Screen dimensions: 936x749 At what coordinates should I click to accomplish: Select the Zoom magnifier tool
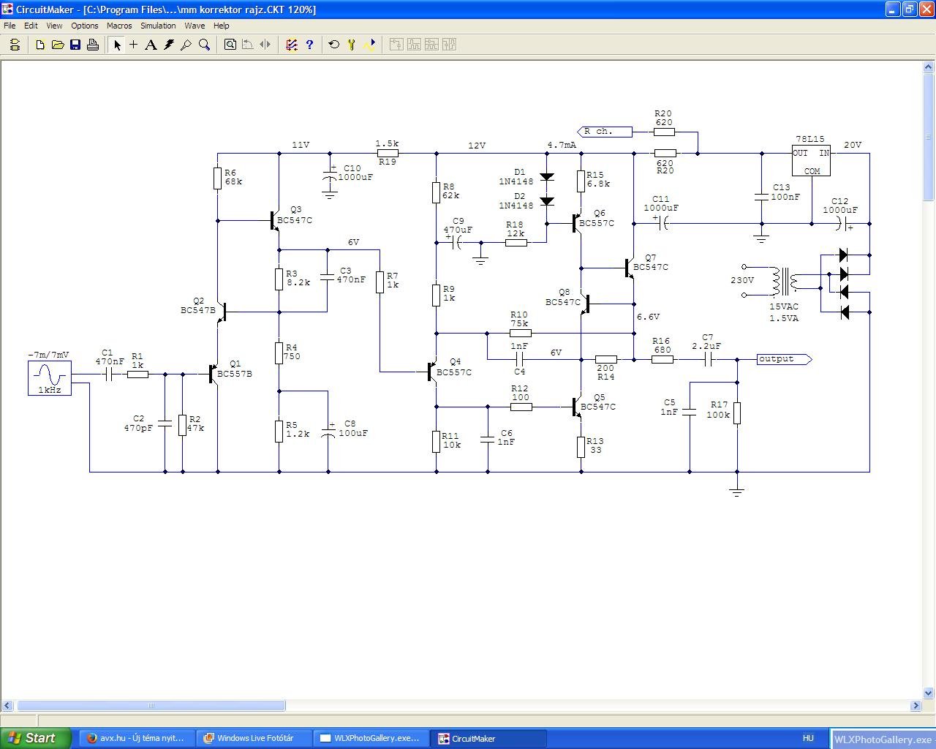point(204,45)
